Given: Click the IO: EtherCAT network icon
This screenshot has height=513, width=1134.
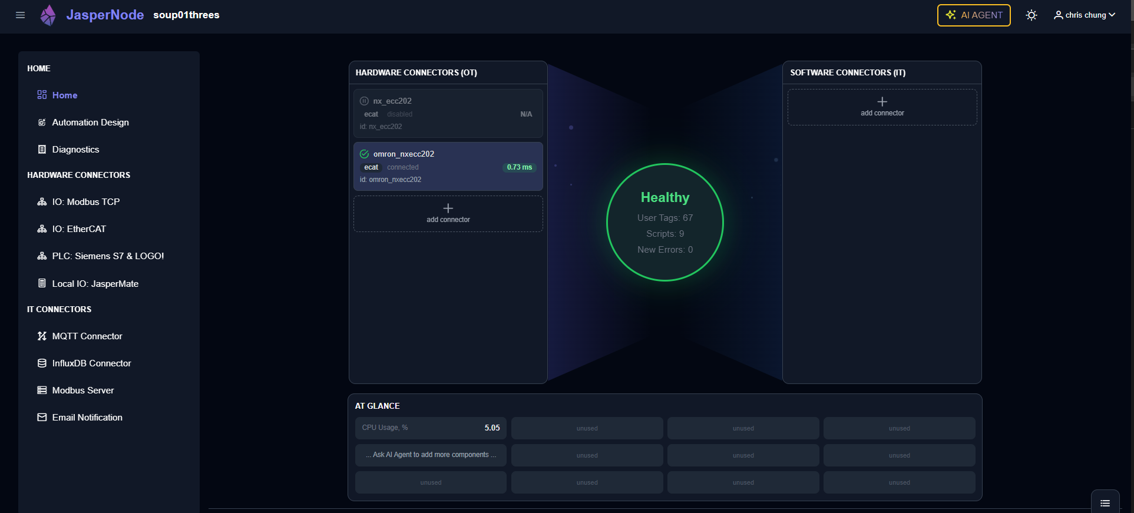Looking at the screenshot, I should point(42,229).
